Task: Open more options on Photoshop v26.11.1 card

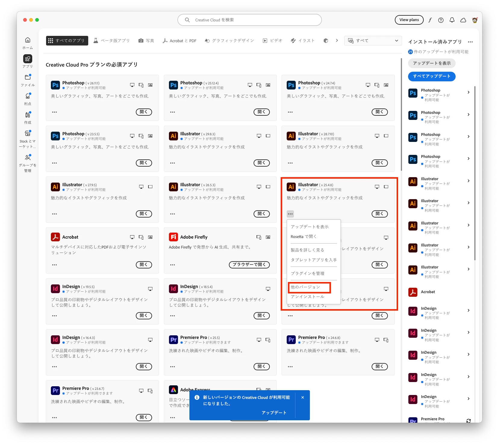Action: coord(55,112)
